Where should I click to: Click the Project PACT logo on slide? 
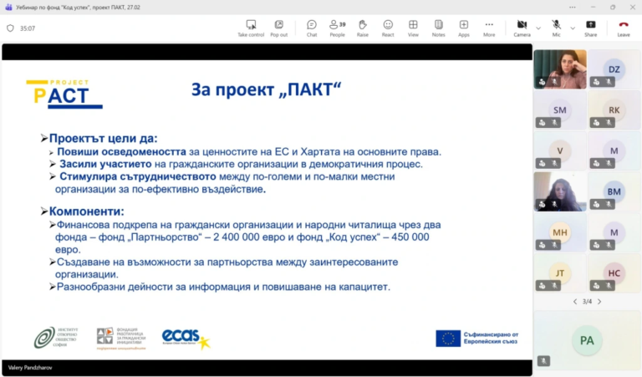coord(64,94)
